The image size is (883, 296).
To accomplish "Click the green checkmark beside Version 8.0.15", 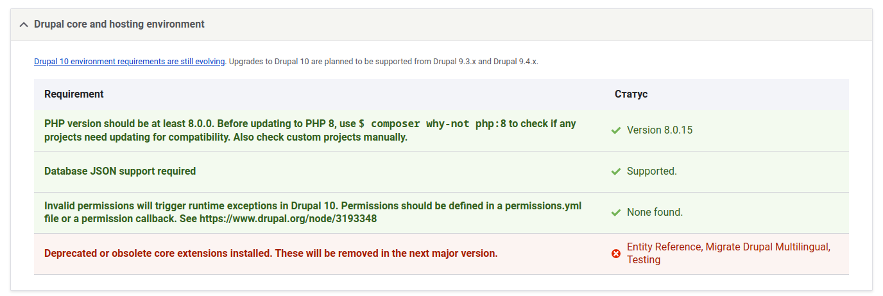I will tap(616, 130).
